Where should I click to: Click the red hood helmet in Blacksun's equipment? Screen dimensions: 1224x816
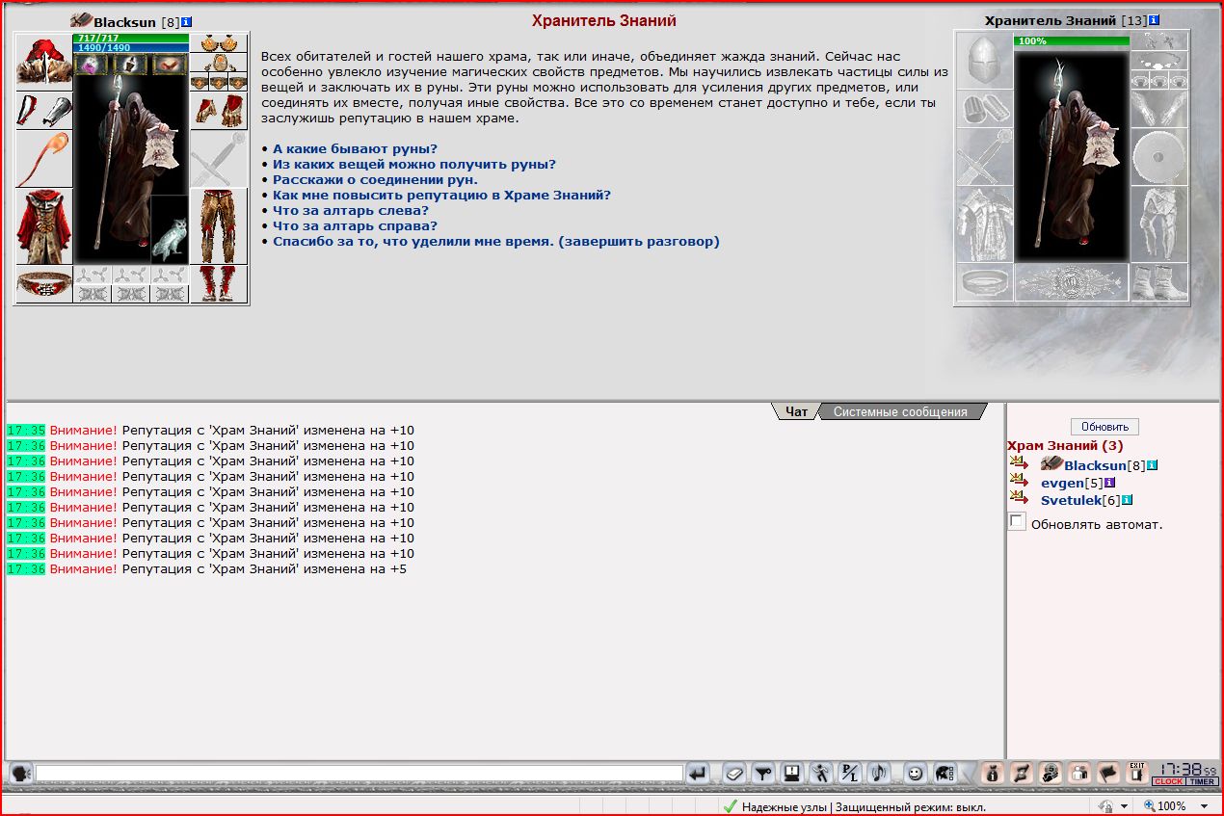pyautogui.click(x=44, y=62)
